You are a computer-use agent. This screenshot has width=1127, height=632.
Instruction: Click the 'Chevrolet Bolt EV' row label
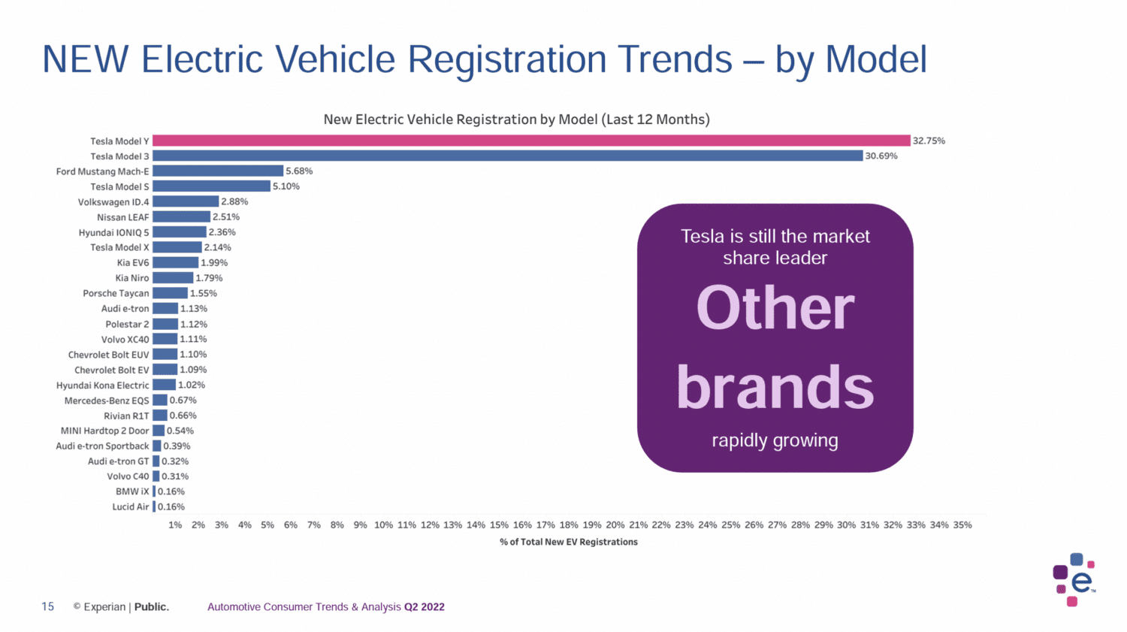112,370
